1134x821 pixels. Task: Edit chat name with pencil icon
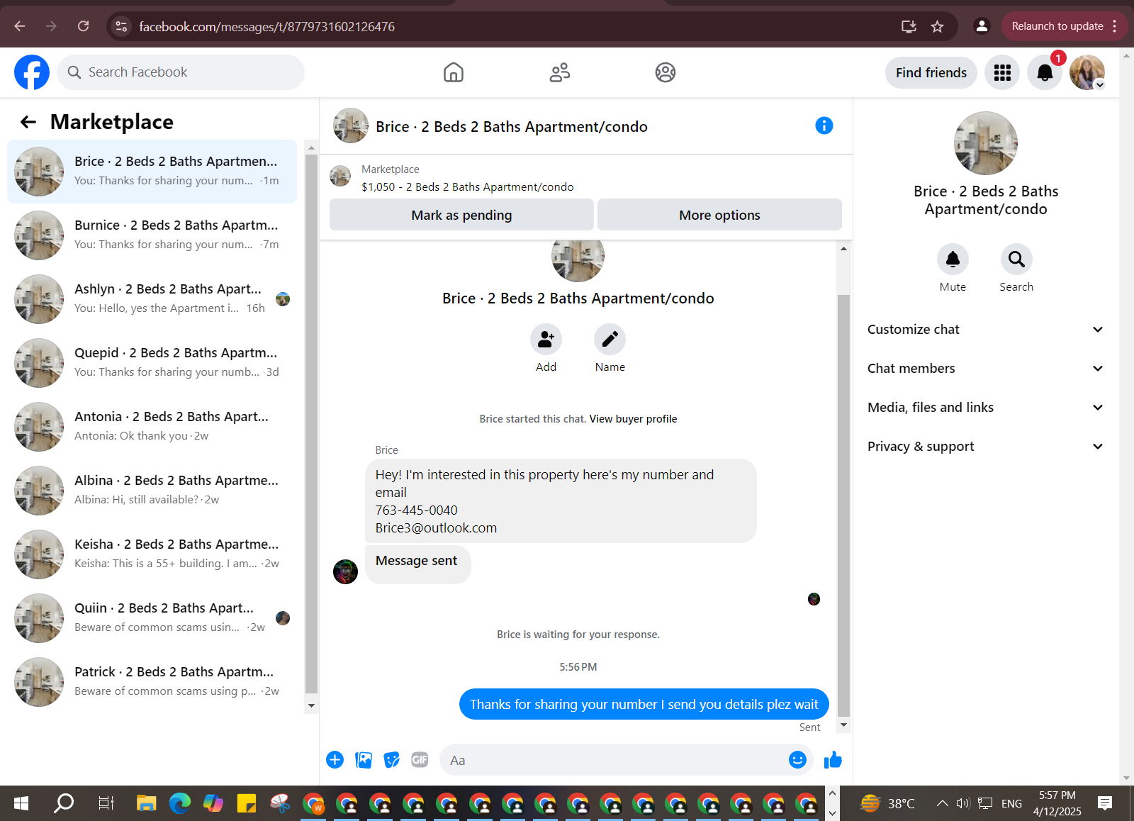[x=610, y=340]
